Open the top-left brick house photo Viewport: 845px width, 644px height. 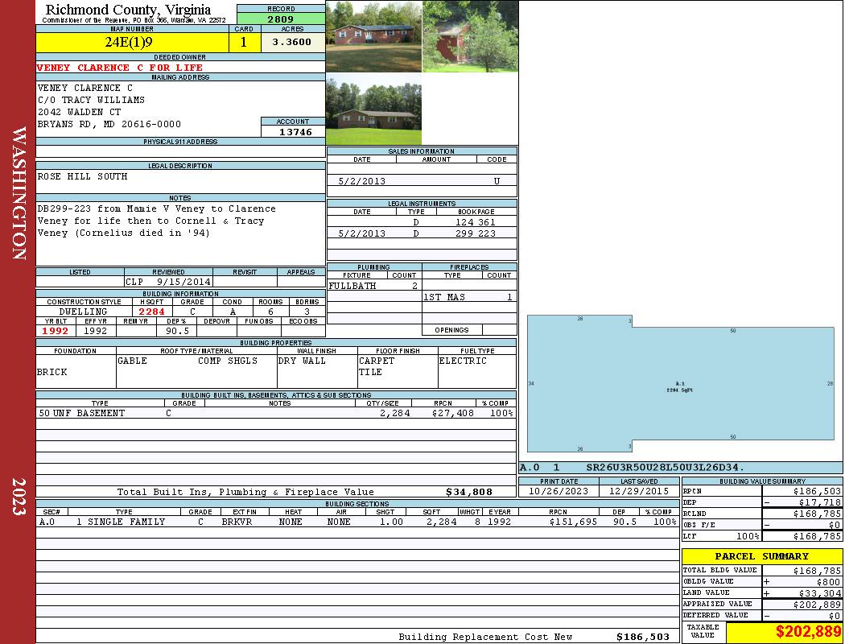[x=373, y=36]
